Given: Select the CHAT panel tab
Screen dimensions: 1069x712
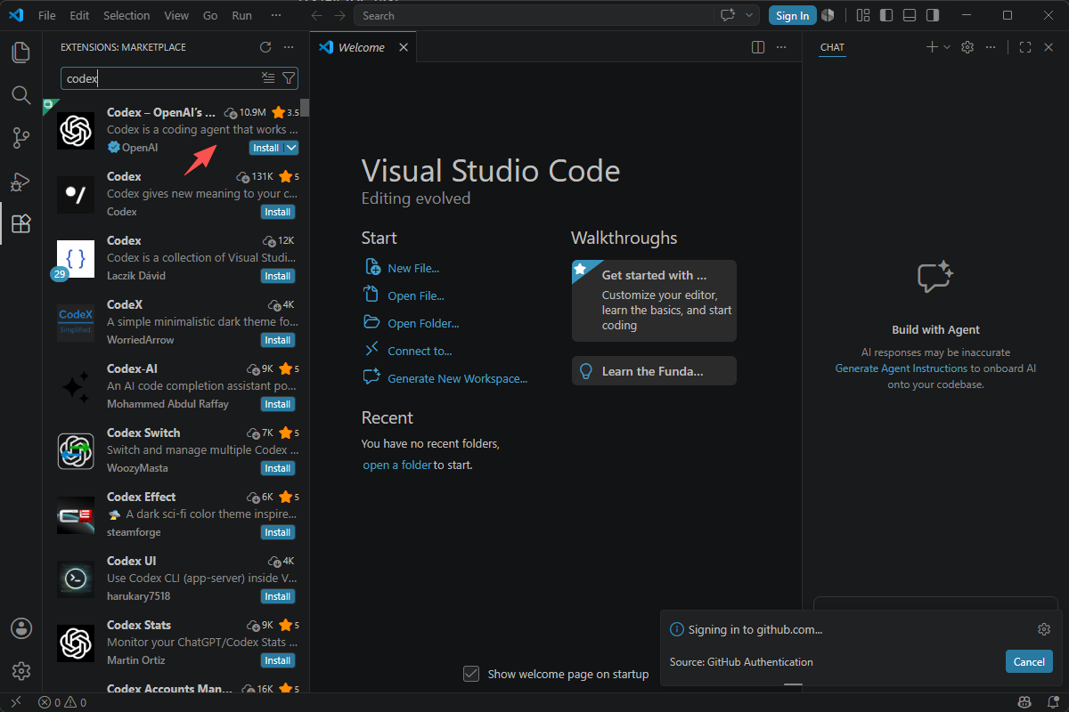Looking at the screenshot, I should [832, 47].
